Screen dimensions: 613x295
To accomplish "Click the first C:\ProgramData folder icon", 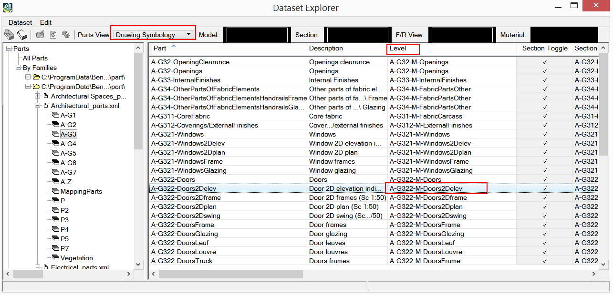I will tap(36, 77).
